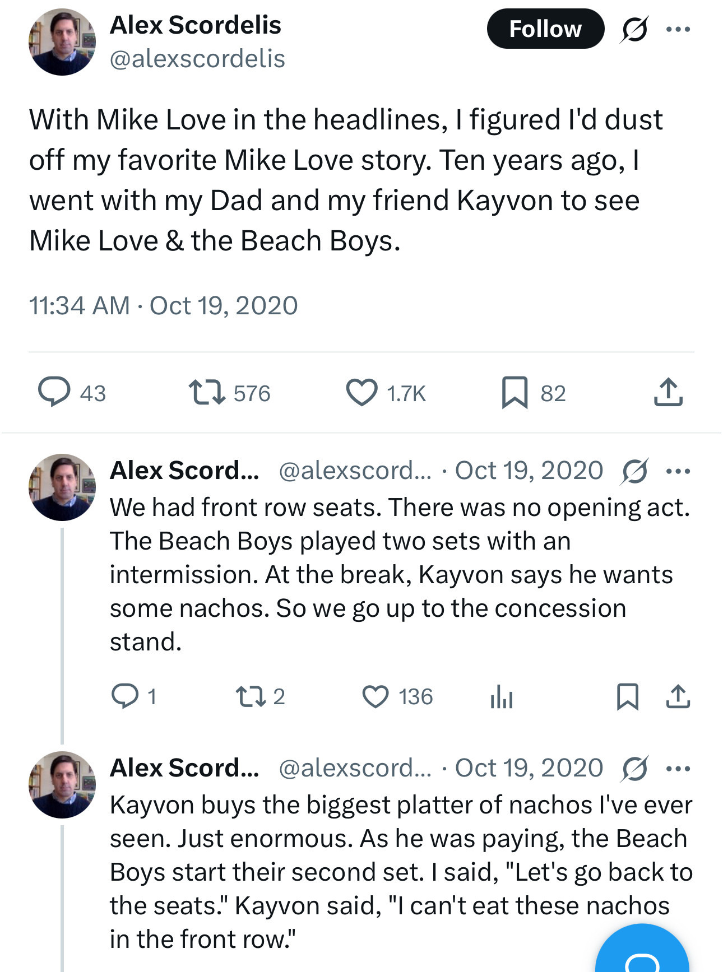The image size is (723, 972).
Task: Open more options on the nachos platter tweet
Action: click(678, 768)
